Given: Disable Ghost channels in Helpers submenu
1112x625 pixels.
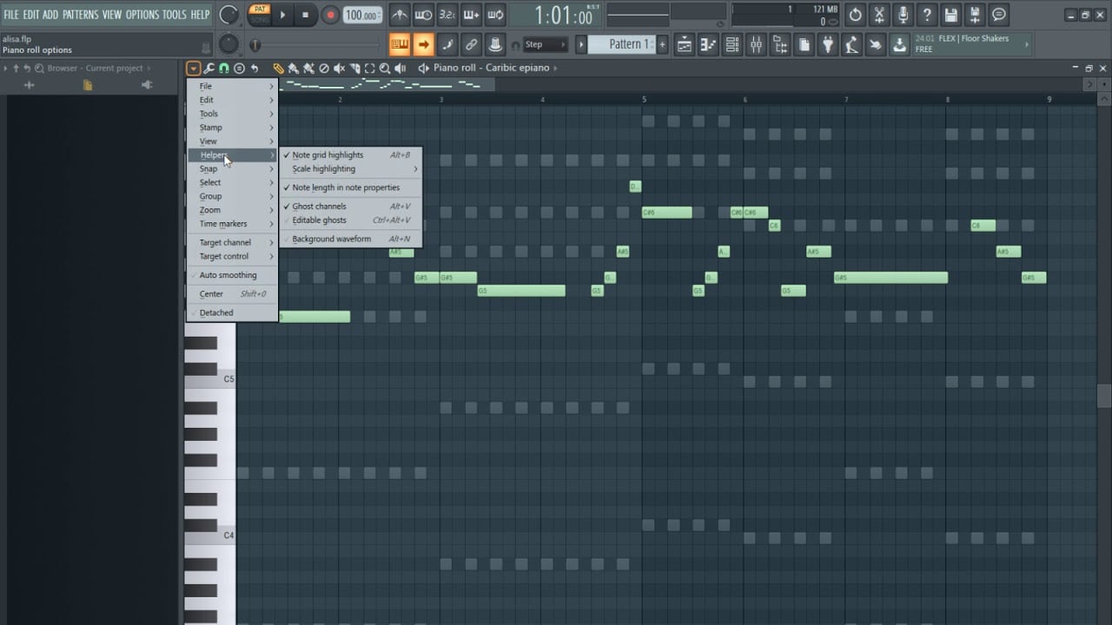Looking at the screenshot, I should [x=319, y=207].
